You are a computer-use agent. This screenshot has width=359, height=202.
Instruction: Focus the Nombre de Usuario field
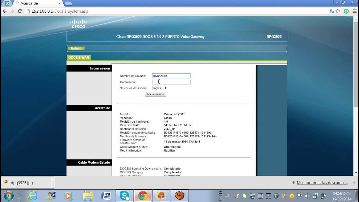pos(171,76)
